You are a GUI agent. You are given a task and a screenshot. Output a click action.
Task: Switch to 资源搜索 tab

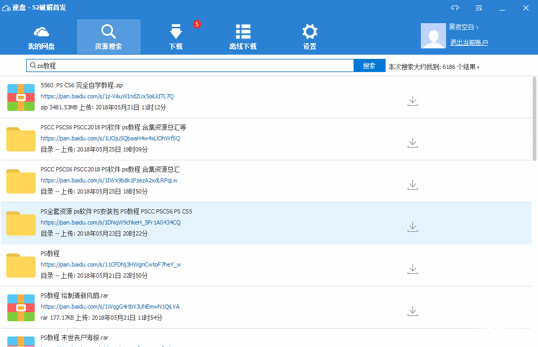pos(108,37)
